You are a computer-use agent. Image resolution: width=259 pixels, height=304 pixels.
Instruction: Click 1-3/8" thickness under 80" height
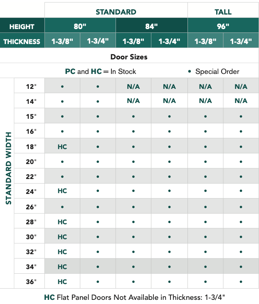[x=62, y=42]
